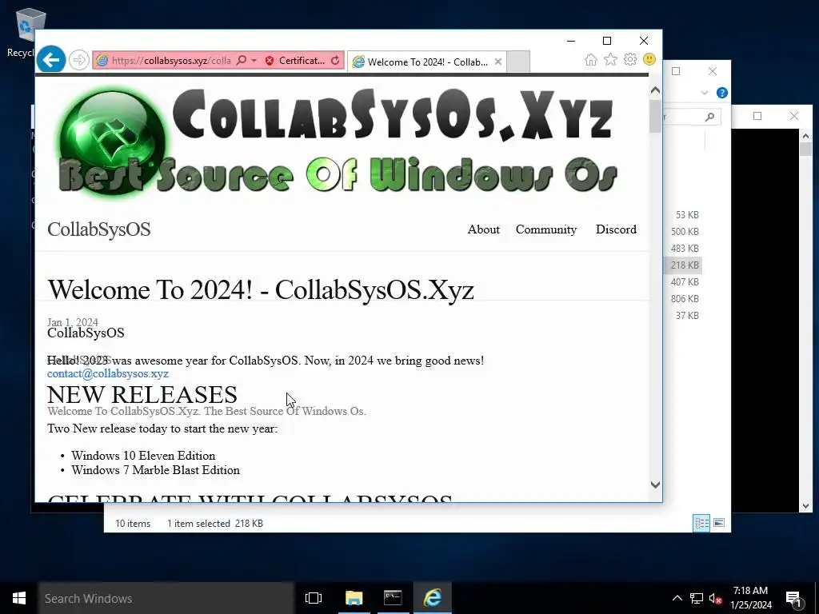Screen dimensions: 819x614
Task: Click the contact@collabsysos.xyz email link
Action: coord(108,373)
